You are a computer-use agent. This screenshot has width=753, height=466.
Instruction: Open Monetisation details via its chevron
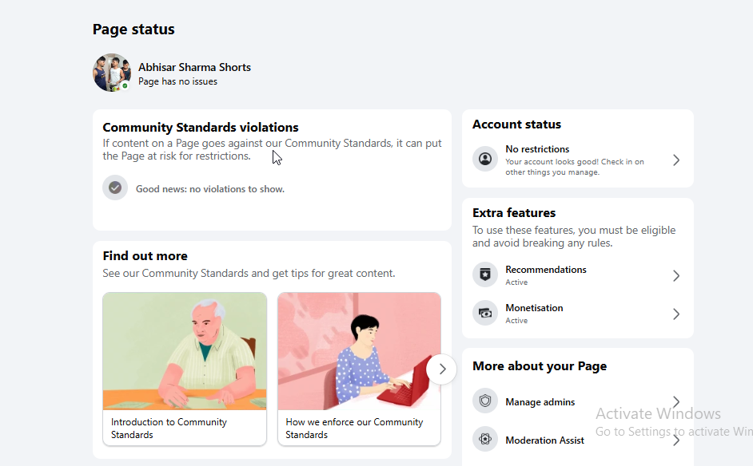click(x=676, y=314)
